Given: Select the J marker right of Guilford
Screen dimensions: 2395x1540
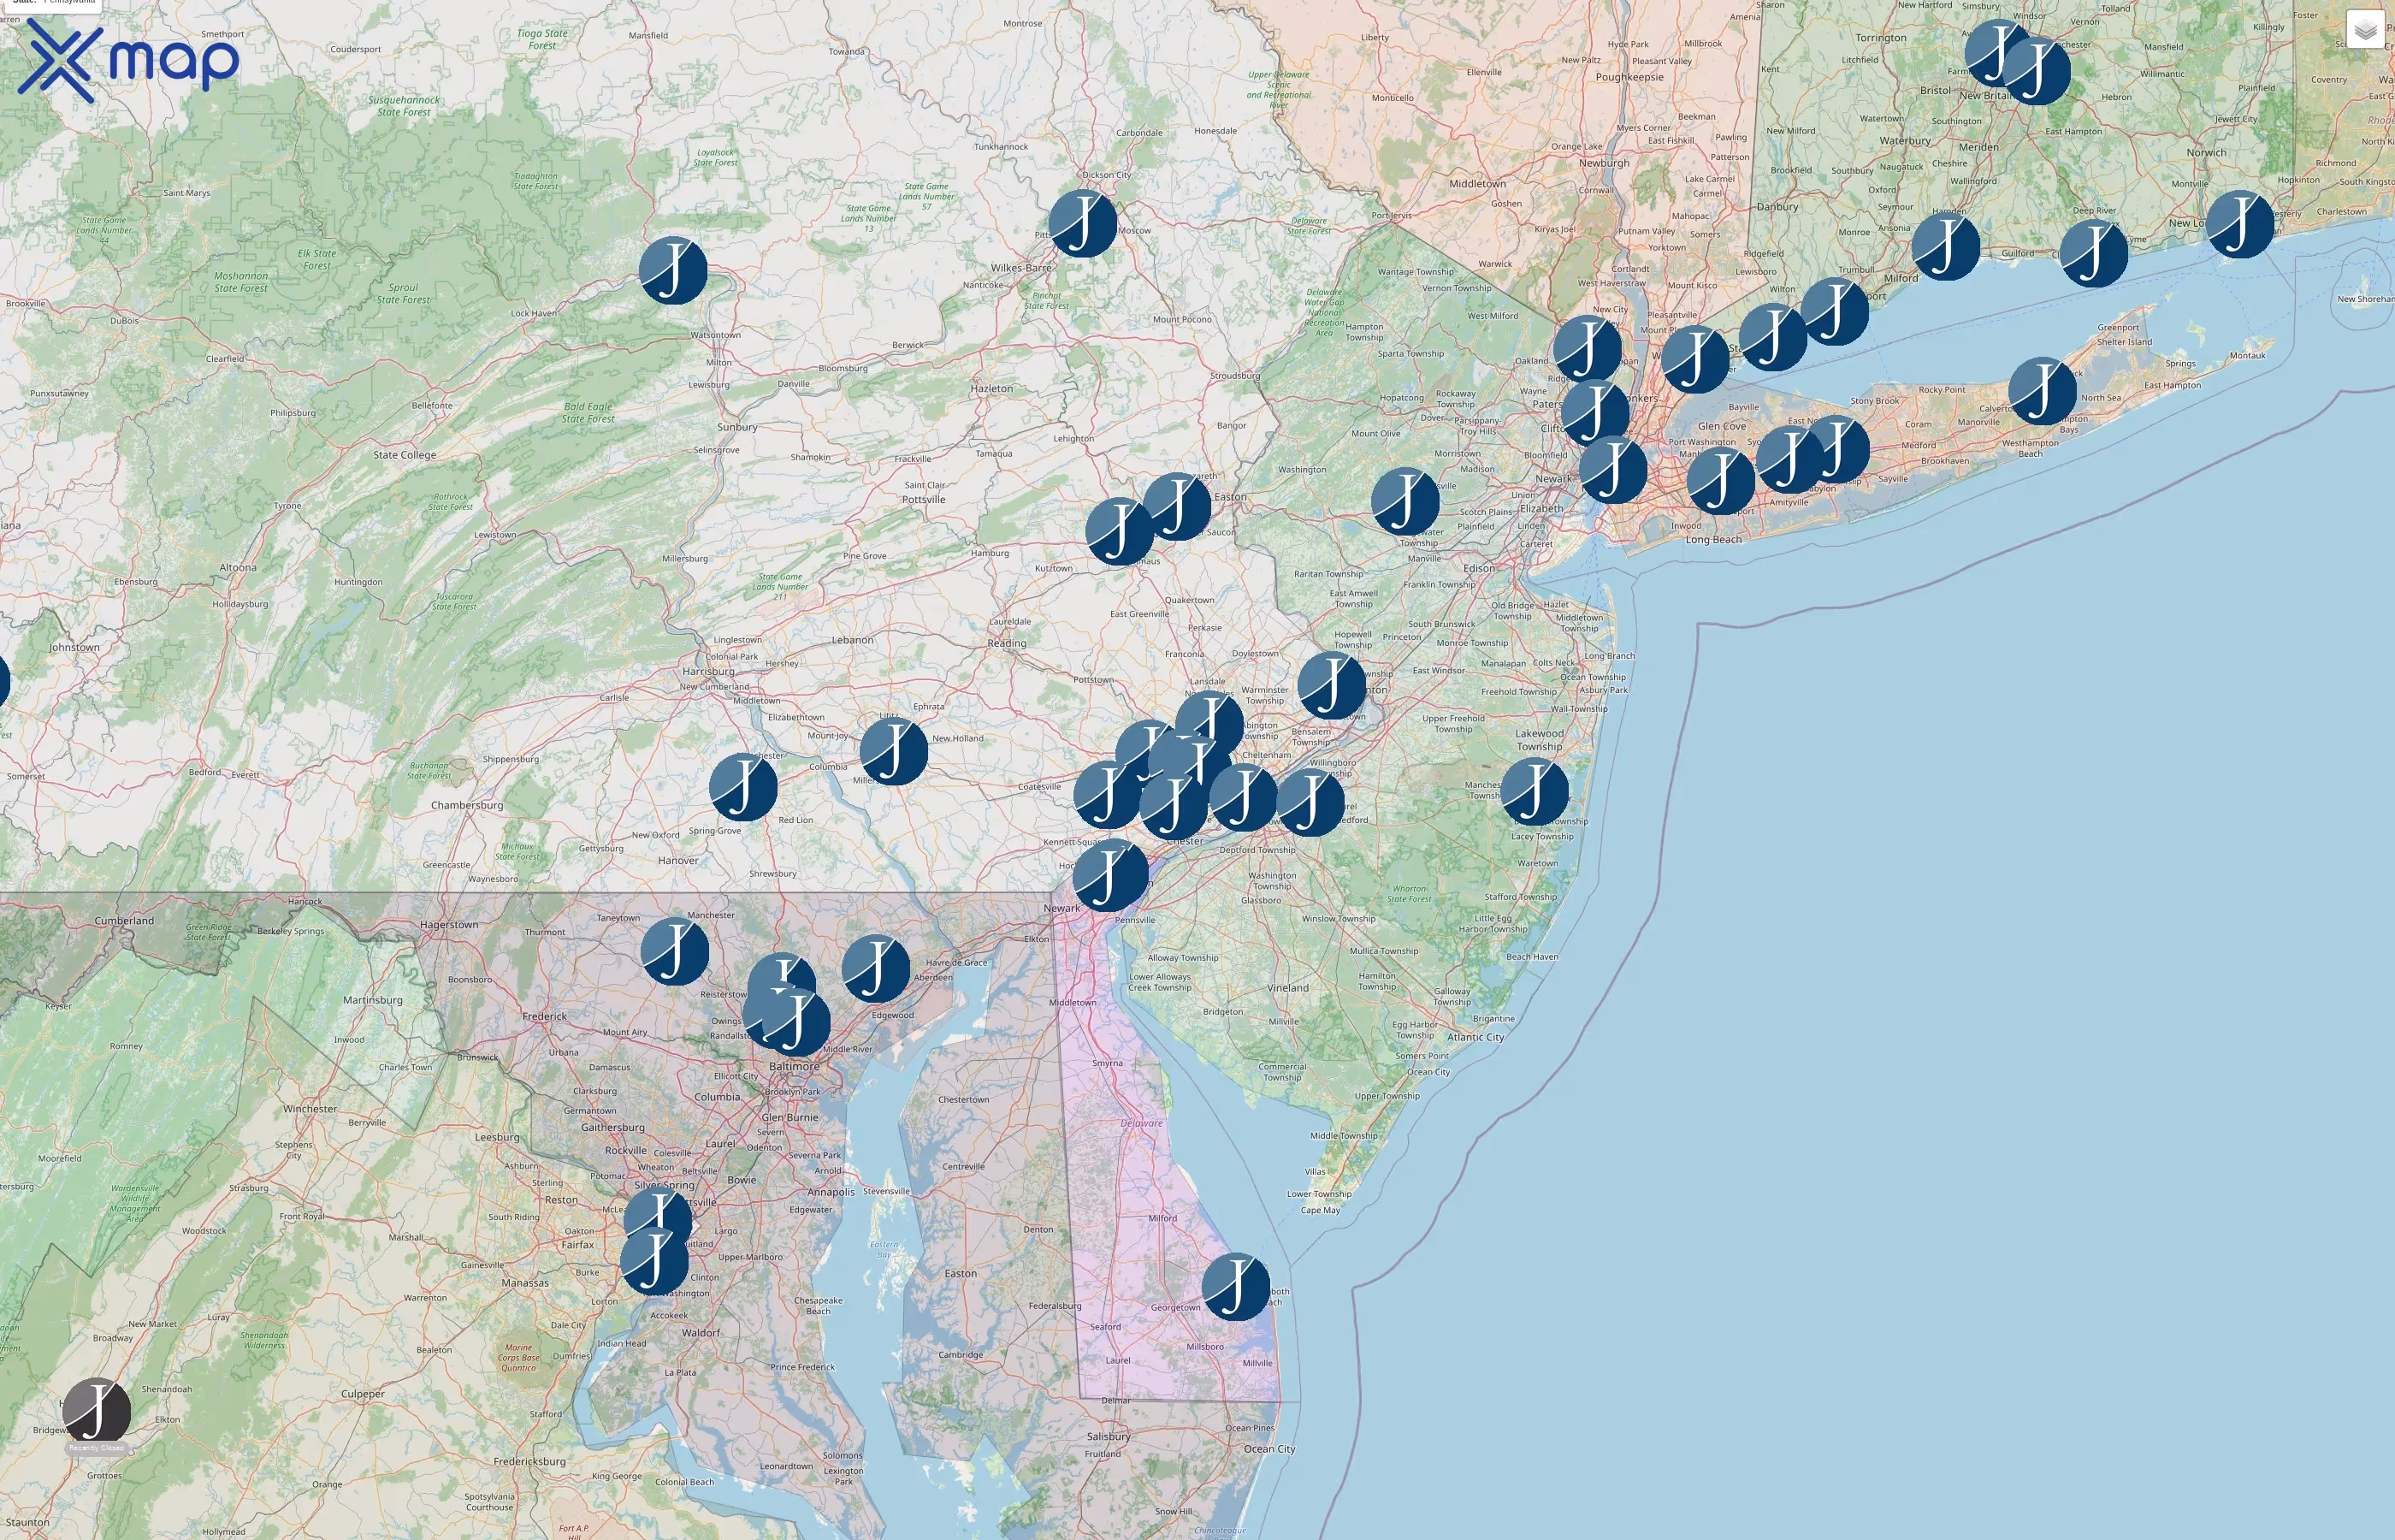Looking at the screenshot, I should [2093, 253].
